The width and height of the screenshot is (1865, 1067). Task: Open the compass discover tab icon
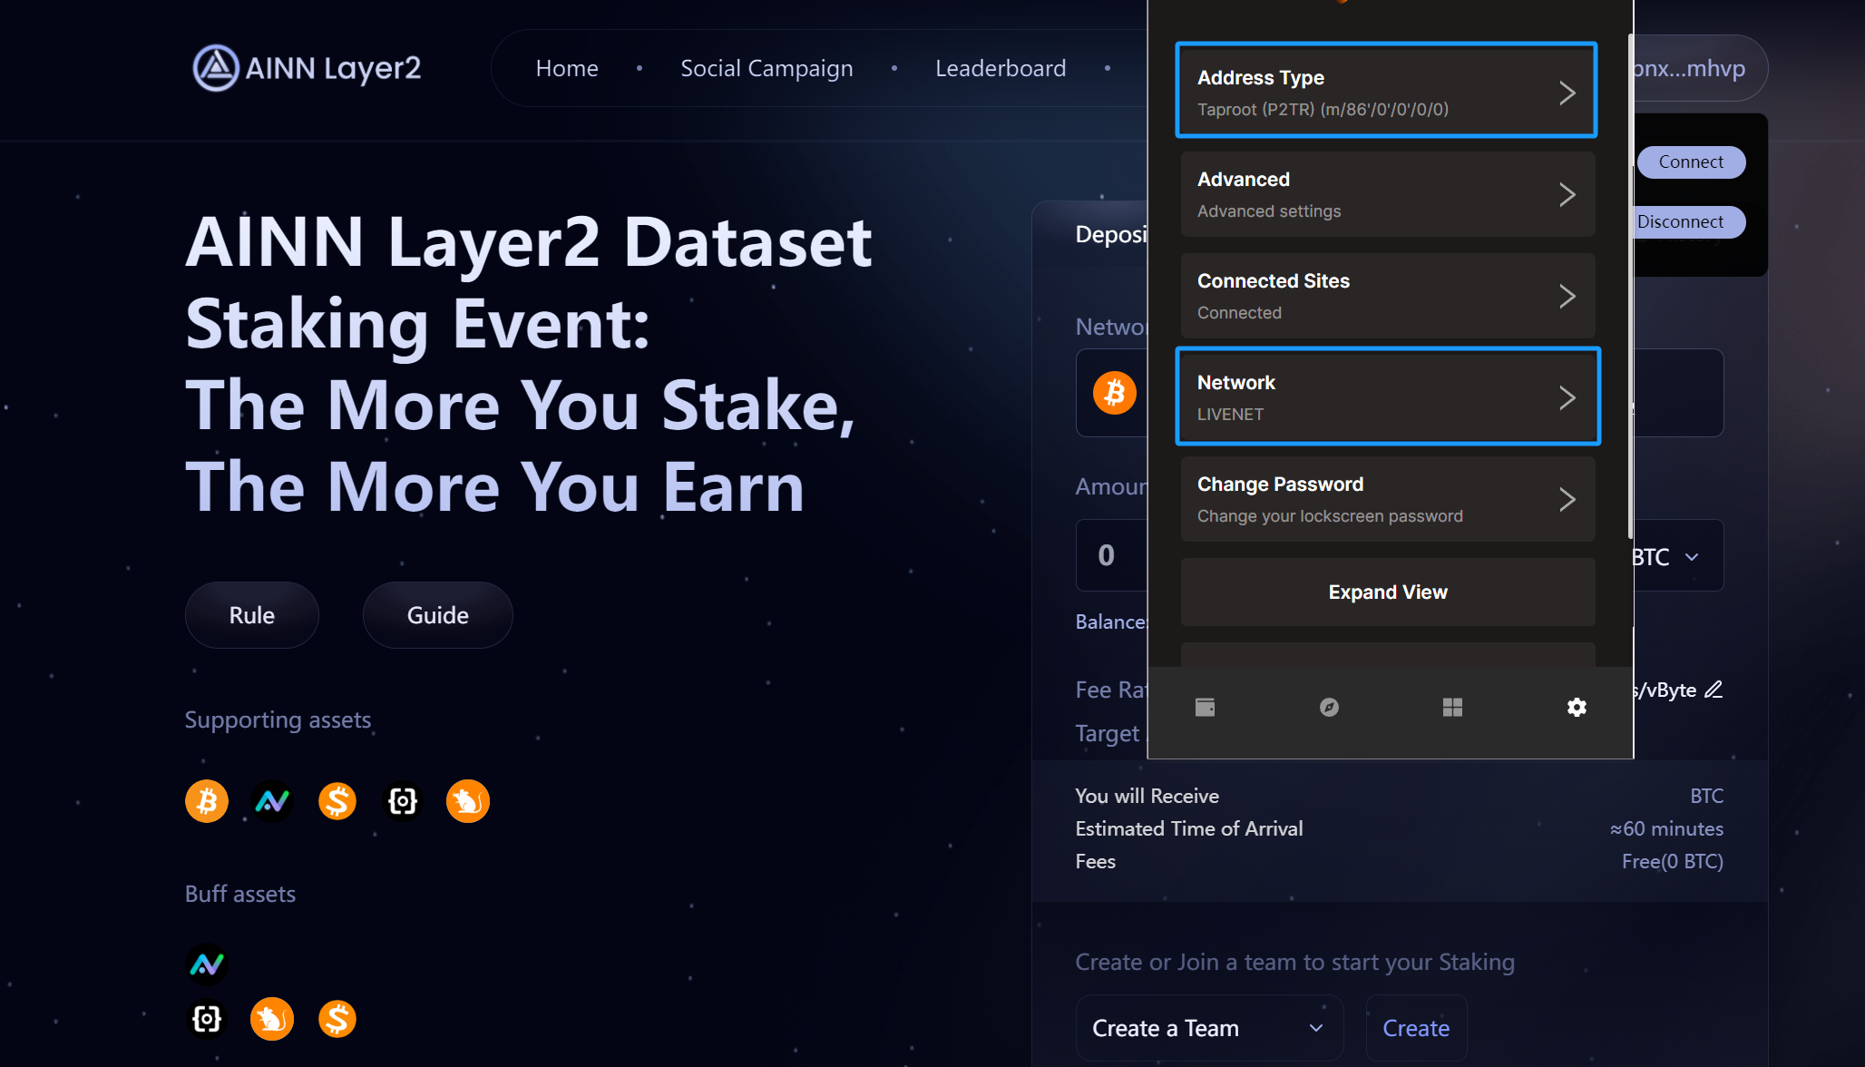[1329, 707]
